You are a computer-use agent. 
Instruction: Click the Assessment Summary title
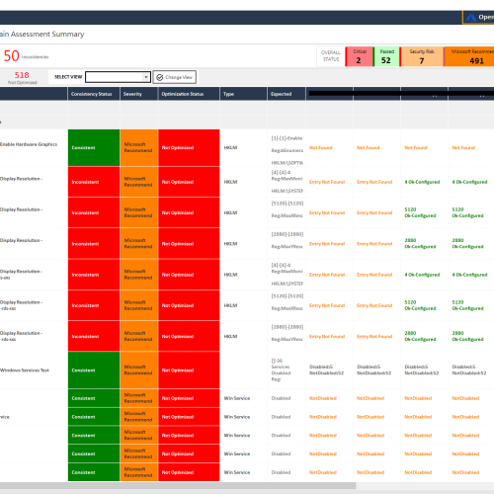(x=41, y=34)
